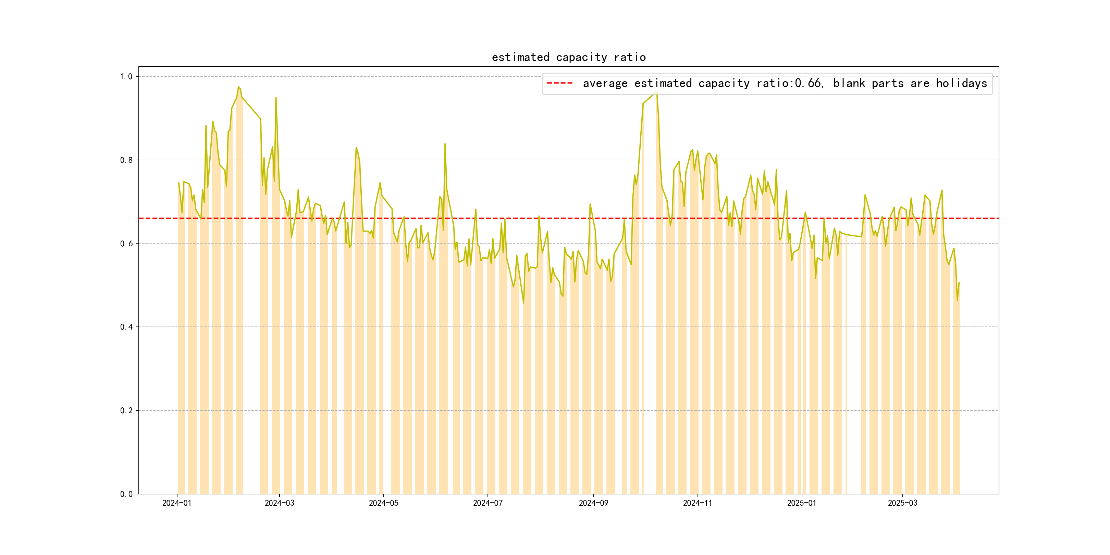Click the 2025-01 x-axis tick label

(x=801, y=503)
